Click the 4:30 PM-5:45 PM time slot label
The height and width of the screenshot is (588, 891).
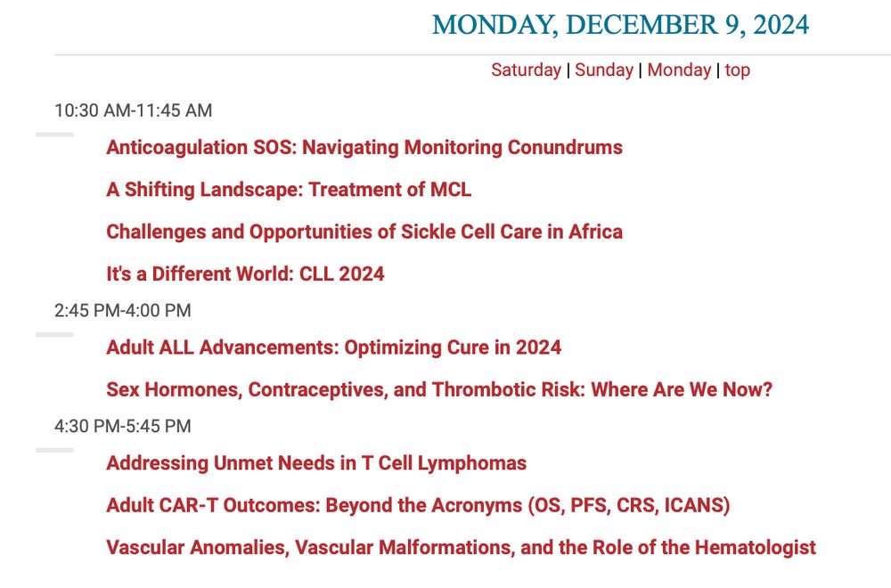[122, 426]
